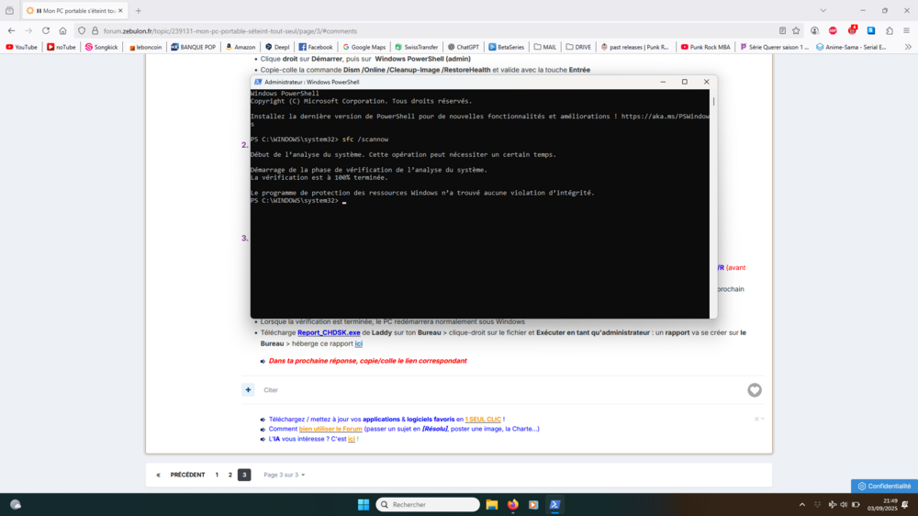Open a new browser tab
918x516 pixels.
(x=139, y=11)
